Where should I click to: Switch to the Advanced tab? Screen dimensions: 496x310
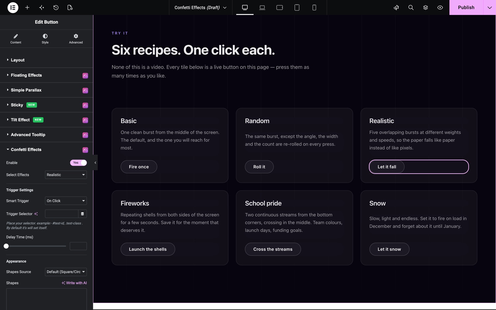[76, 39]
